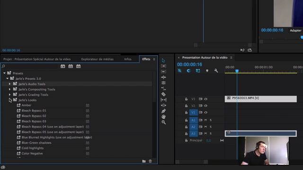303x170 pixels.
Task: Select the Rolling Edit tool
Action: [163, 83]
